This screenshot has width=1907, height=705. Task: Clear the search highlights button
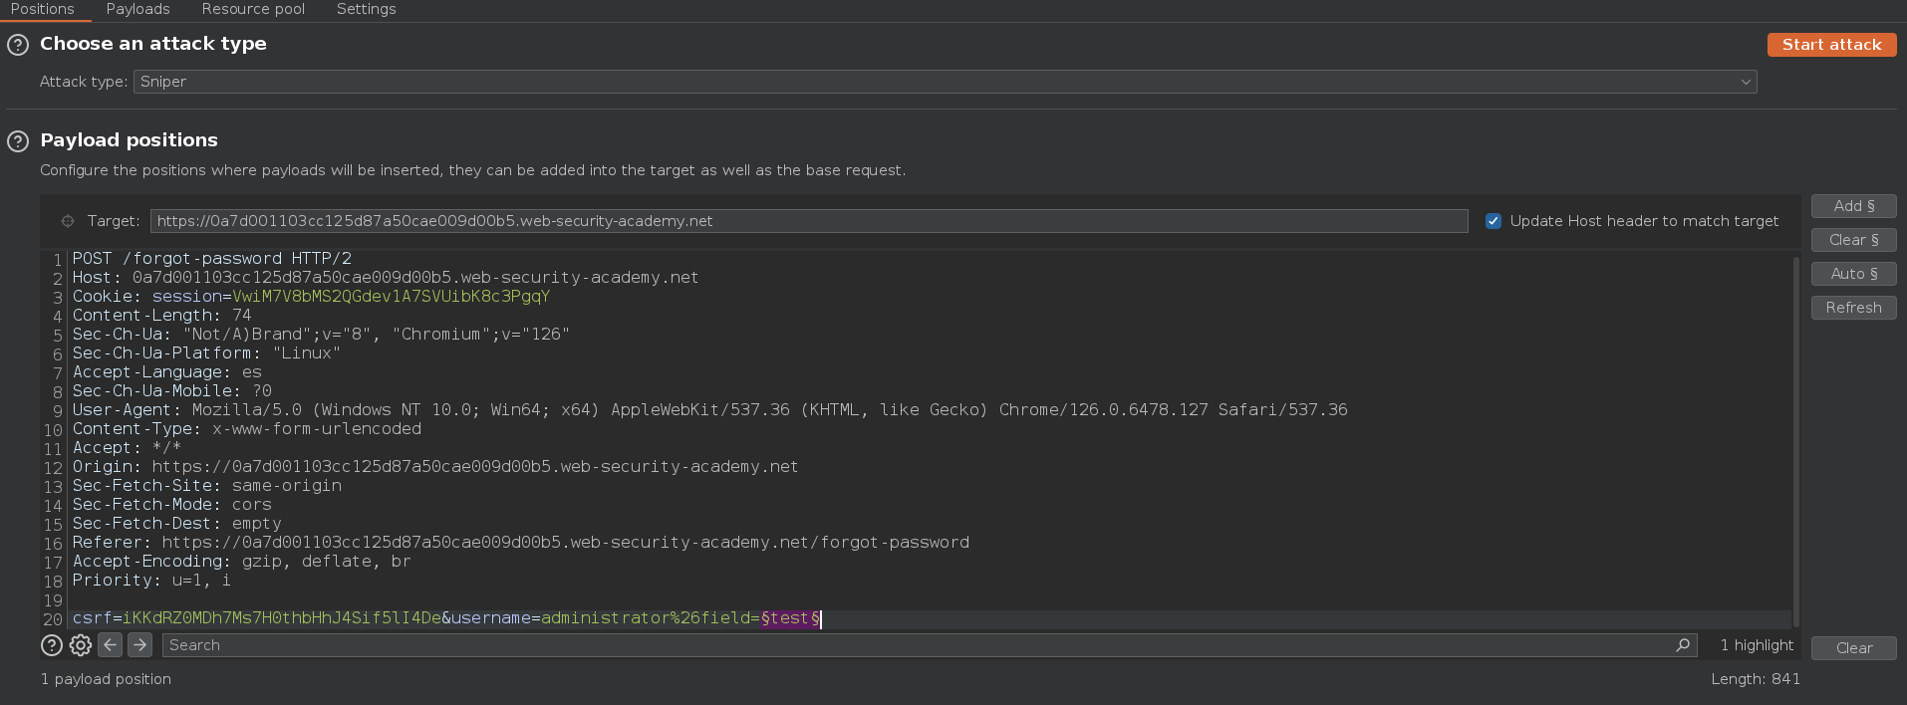point(1853,648)
